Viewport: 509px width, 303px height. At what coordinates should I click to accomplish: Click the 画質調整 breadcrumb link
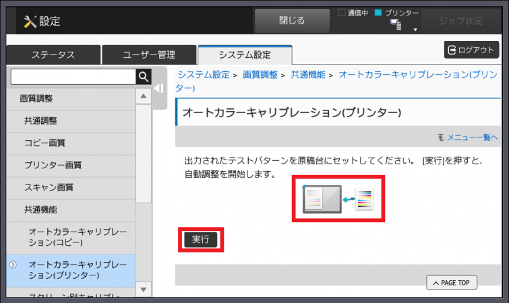coord(260,75)
